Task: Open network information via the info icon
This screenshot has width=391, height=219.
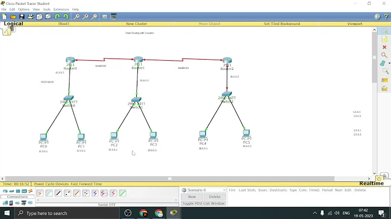Action: (377, 17)
